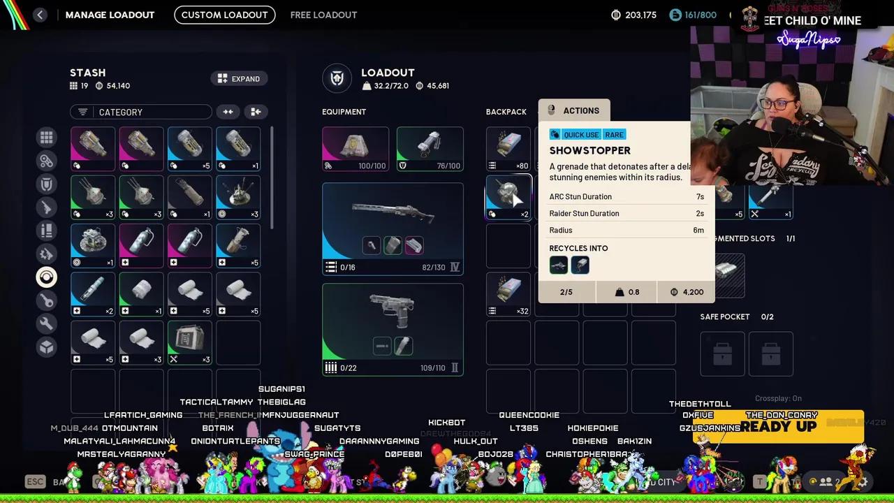The width and height of the screenshot is (894, 503).
Task: Click the rifle's pink-bordered attachment
Action: [413, 245]
